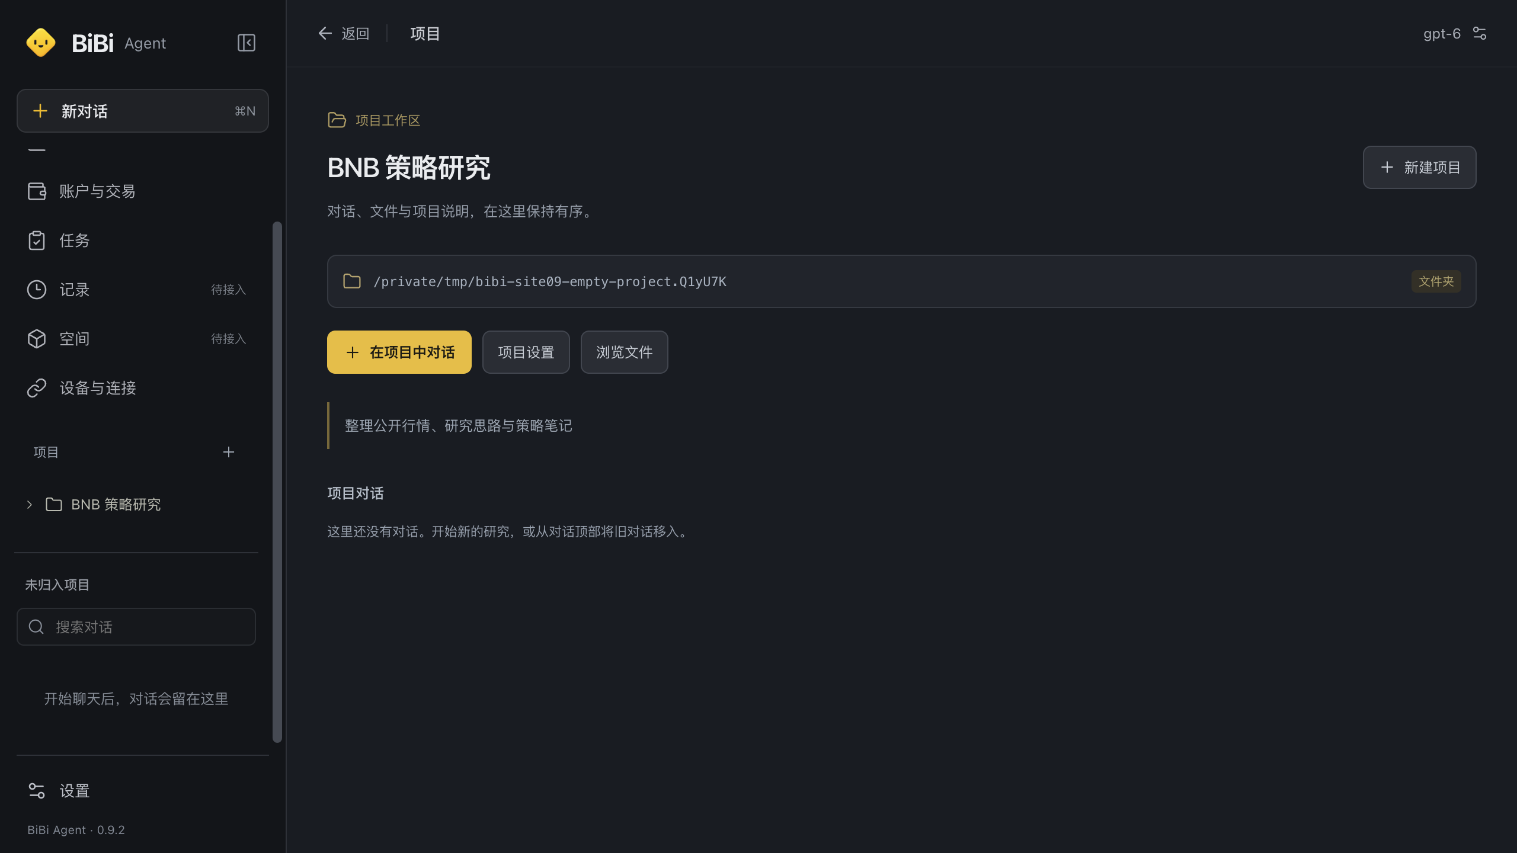Click the cube icon beside 空间

point(37,339)
